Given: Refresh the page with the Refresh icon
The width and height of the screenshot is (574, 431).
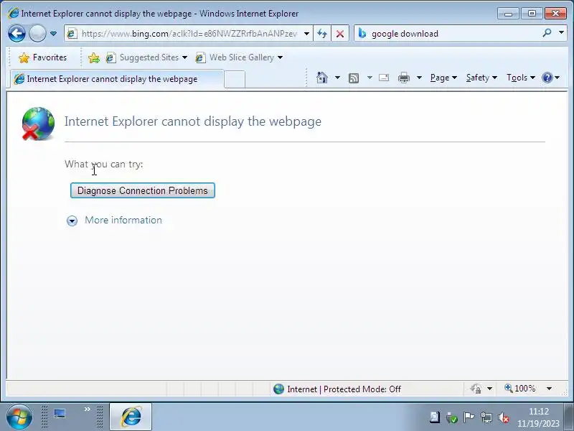Looking at the screenshot, I should [322, 34].
